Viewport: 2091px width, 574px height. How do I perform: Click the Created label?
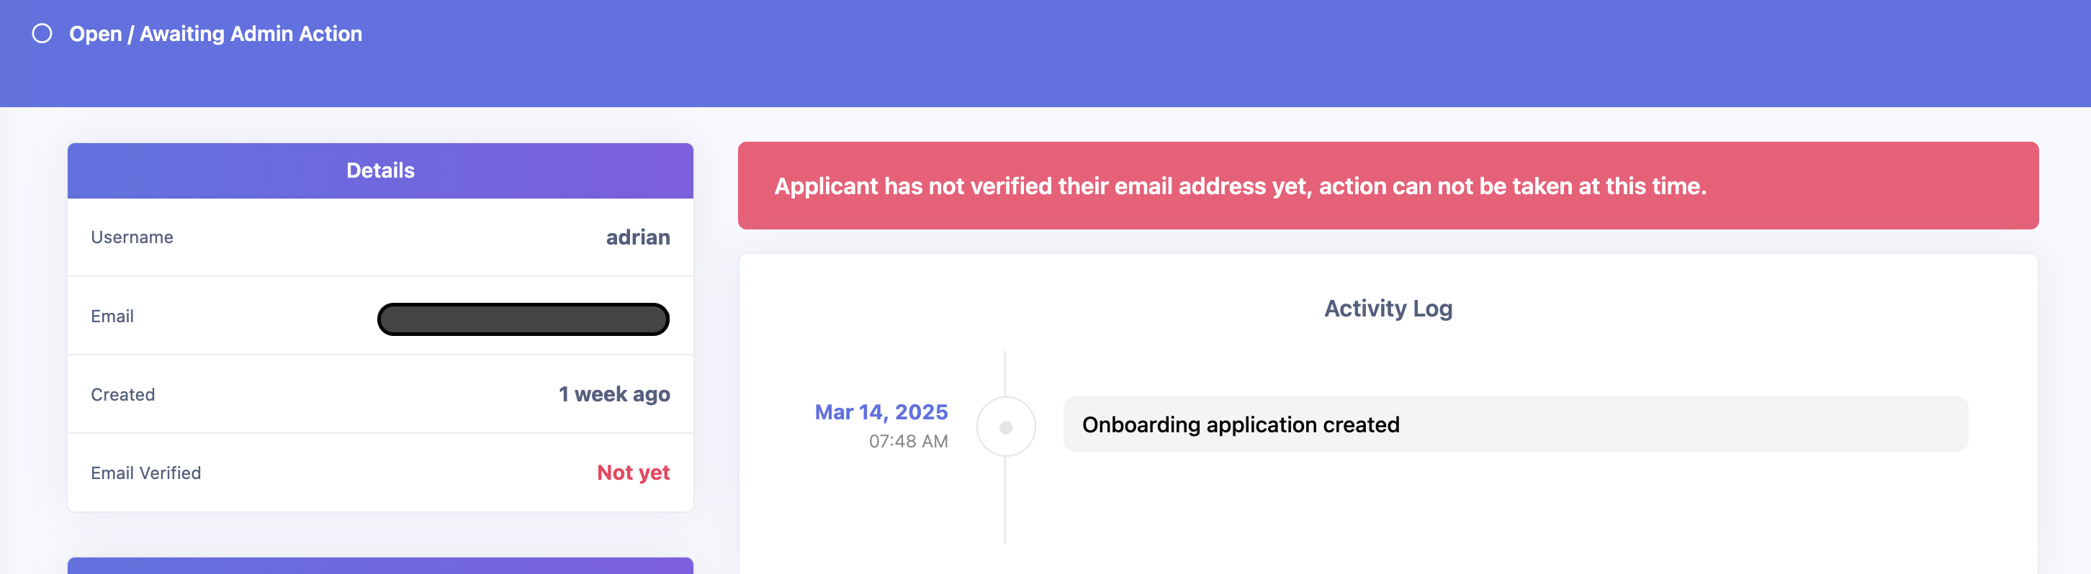[x=122, y=394]
